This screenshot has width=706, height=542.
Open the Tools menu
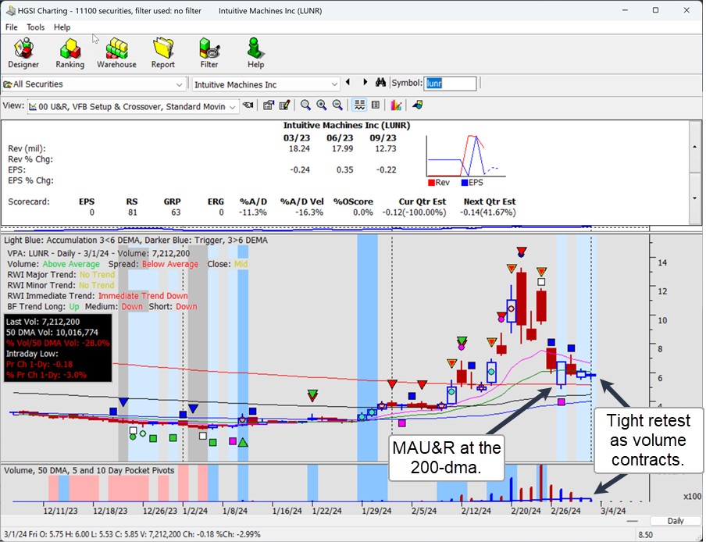tap(36, 27)
